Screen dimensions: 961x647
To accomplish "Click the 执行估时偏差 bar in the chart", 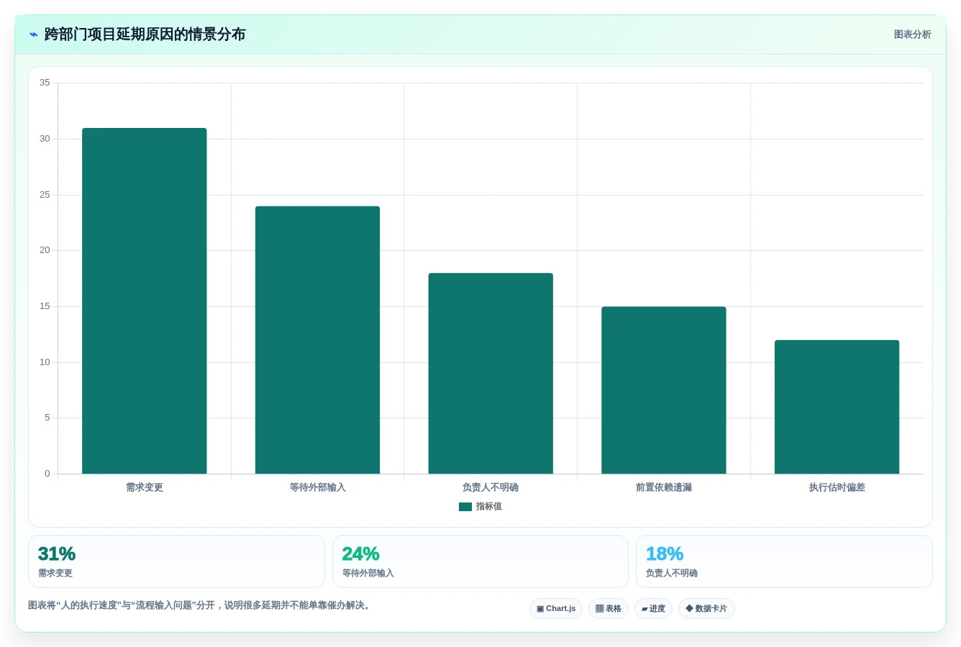I will tap(837, 407).
